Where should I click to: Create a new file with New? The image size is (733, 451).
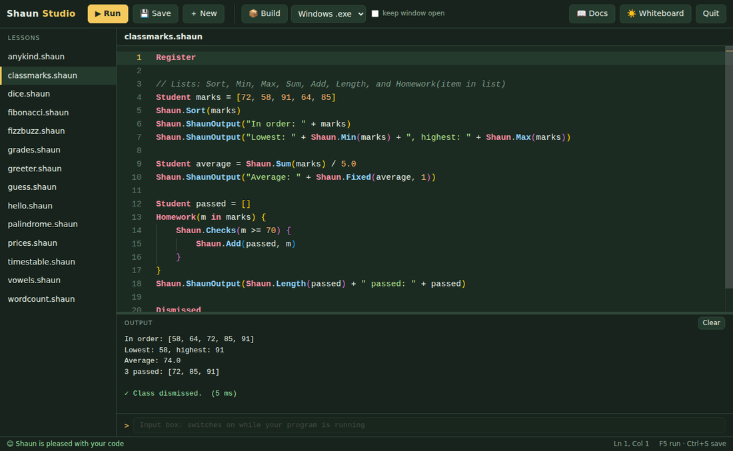203,13
